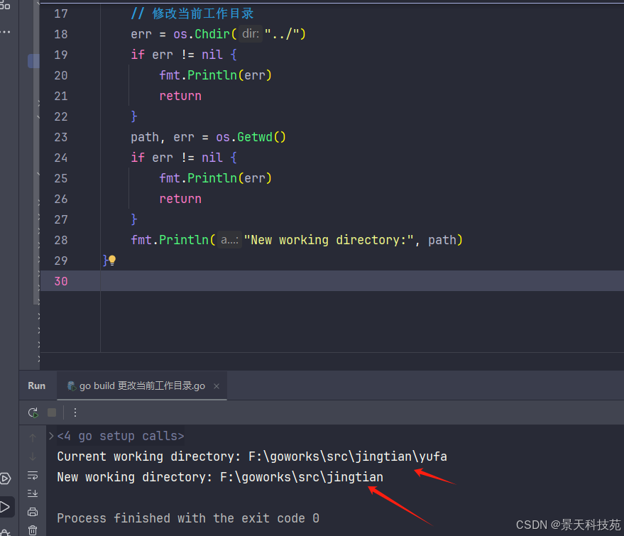Image resolution: width=624 pixels, height=536 pixels.
Task: Toggle scroll to end of console
Action: coord(33,493)
